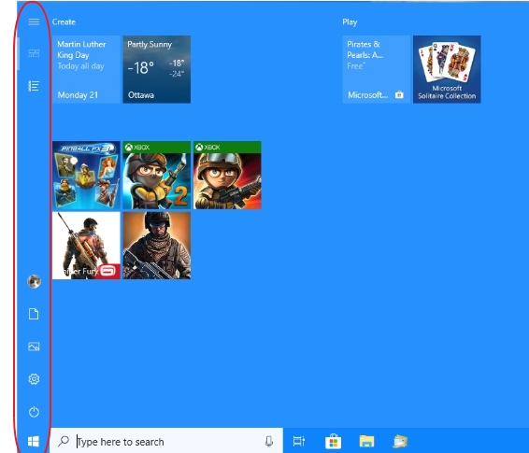Screen dimensions: 529x453
Task: Launch Microsoft Solitaire Collection
Action: 447,69
